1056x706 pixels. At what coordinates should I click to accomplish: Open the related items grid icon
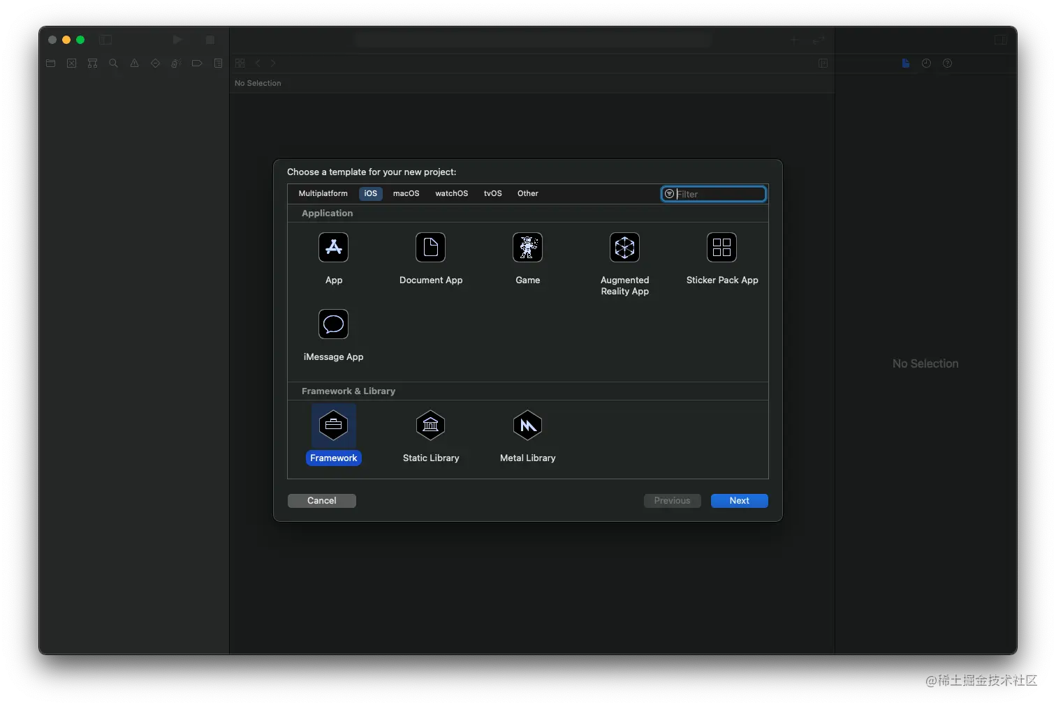(x=240, y=63)
